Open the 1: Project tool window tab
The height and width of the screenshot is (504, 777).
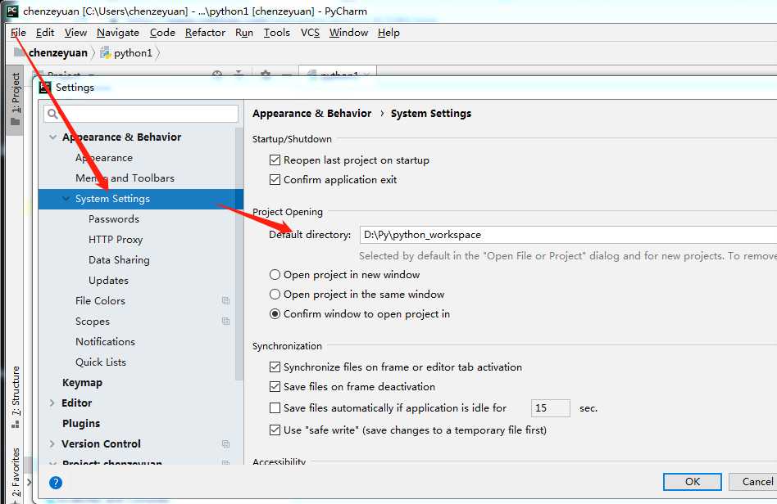16,99
